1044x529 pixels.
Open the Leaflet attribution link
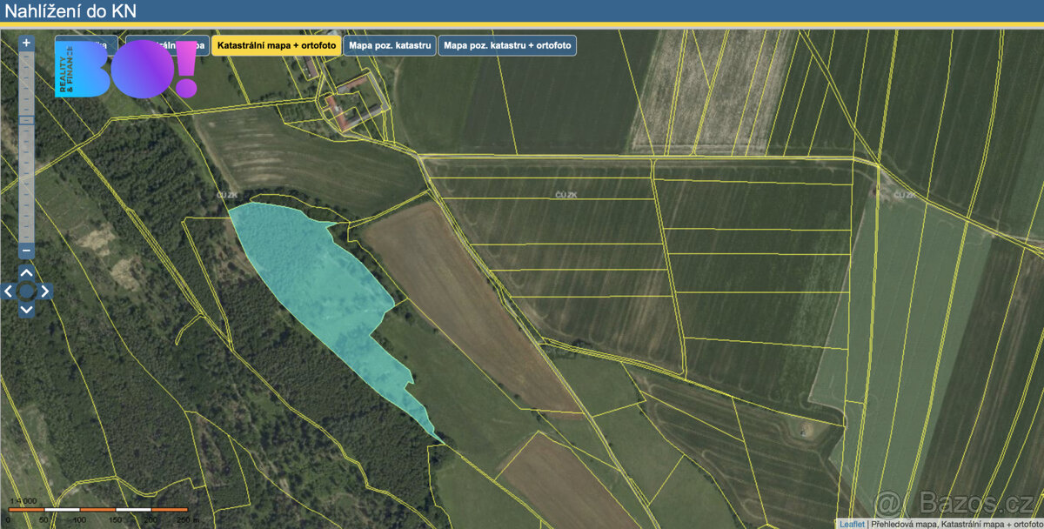851,524
